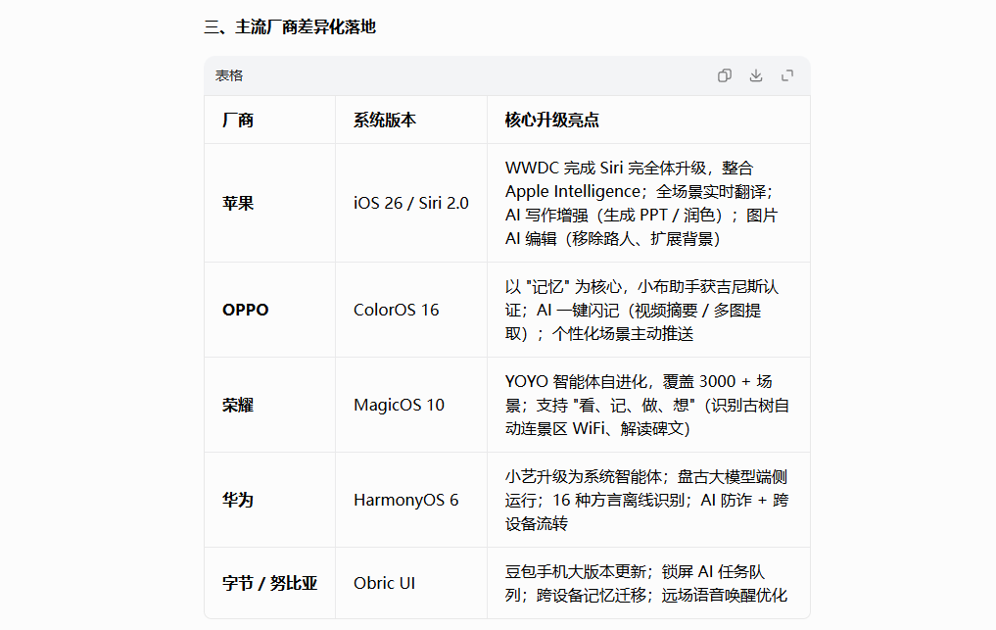Click the Obric UI cell

click(x=411, y=583)
